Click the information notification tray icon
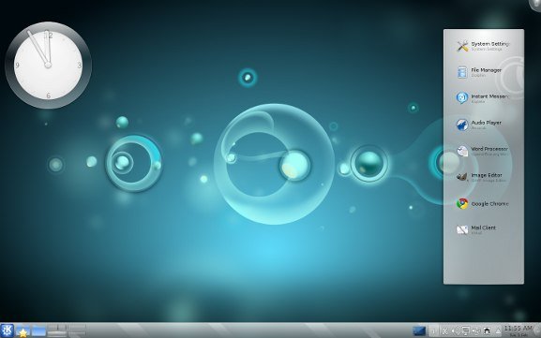541x338 pixels. pos(434,331)
